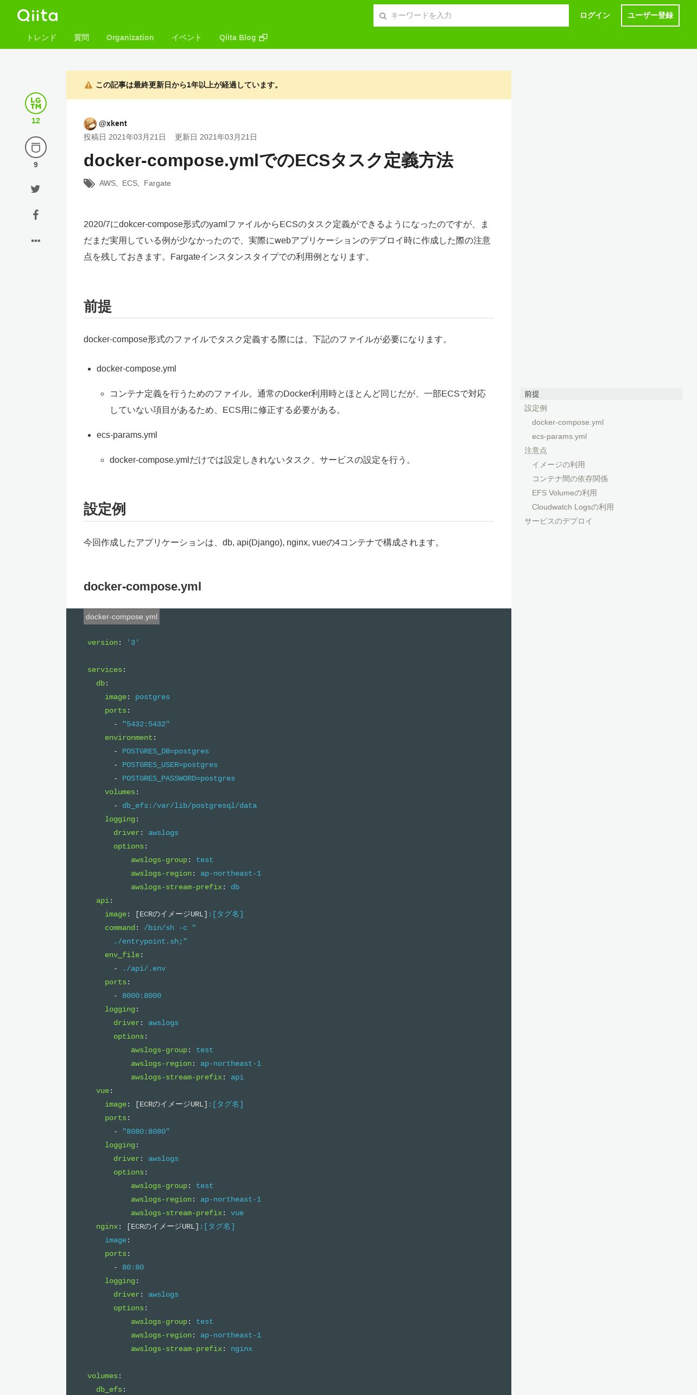This screenshot has height=1395, width=697.
Task: Click the stock count 9
Action: click(x=36, y=165)
